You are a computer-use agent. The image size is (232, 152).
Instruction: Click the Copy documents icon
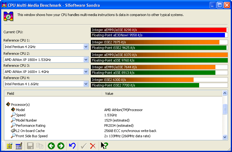tap(40, 146)
